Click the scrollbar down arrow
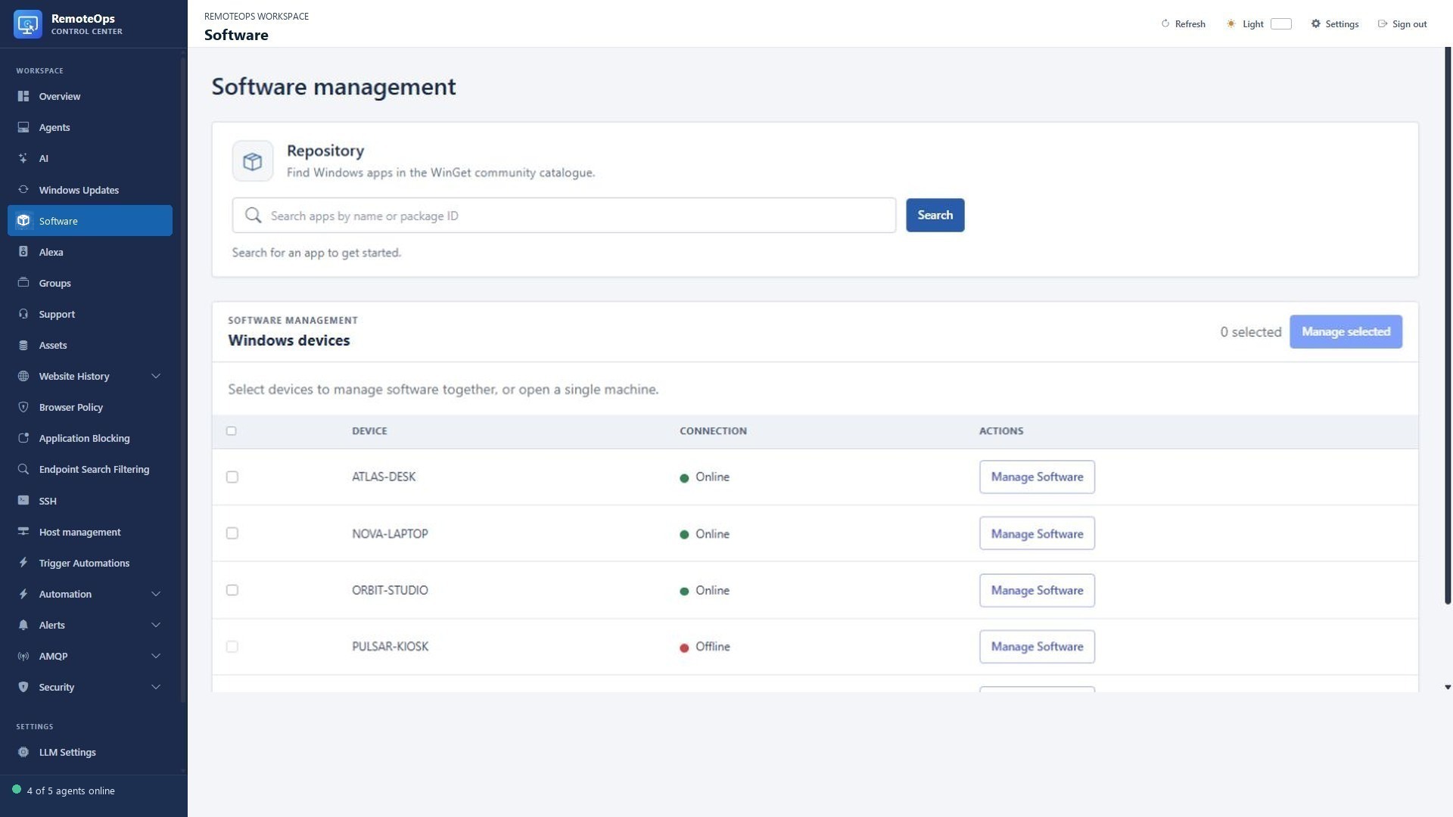This screenshot has width=1453, height=817. click(1448, 688)
